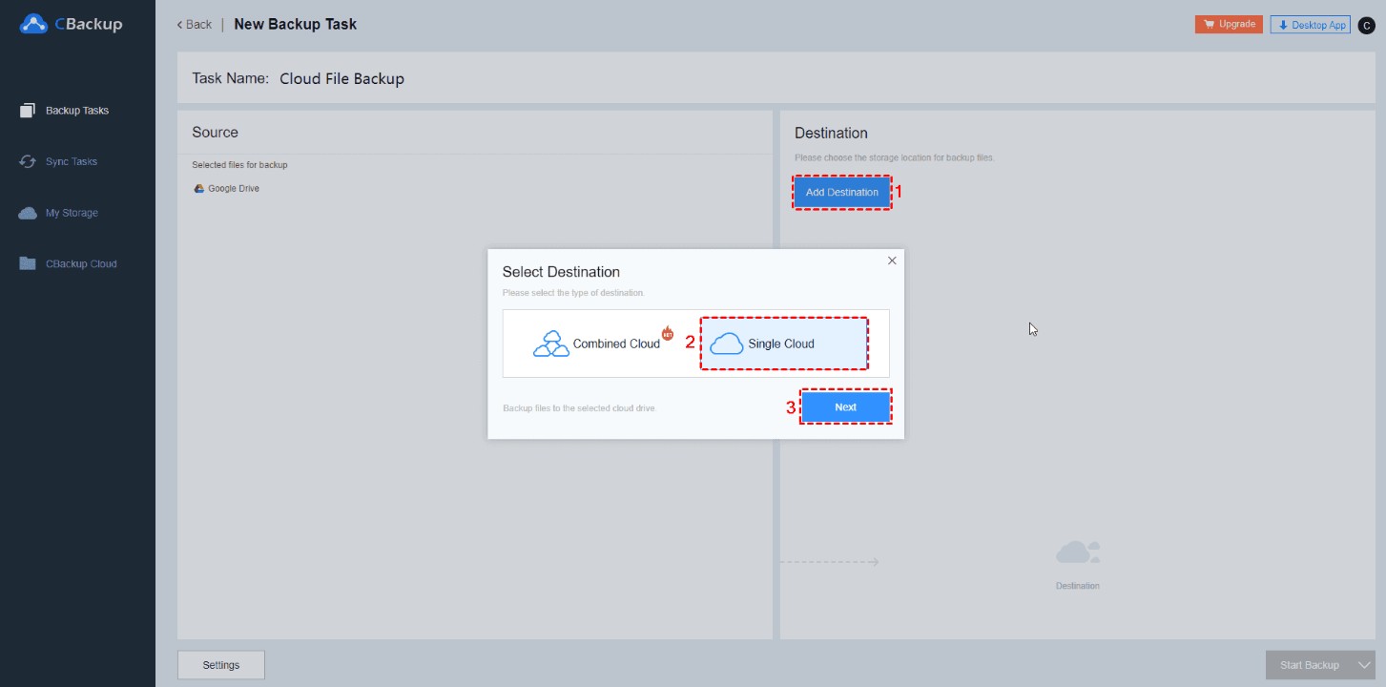
Task: Click the Upgrade button
Action: pyautogui.click(x=1229, y=25)
